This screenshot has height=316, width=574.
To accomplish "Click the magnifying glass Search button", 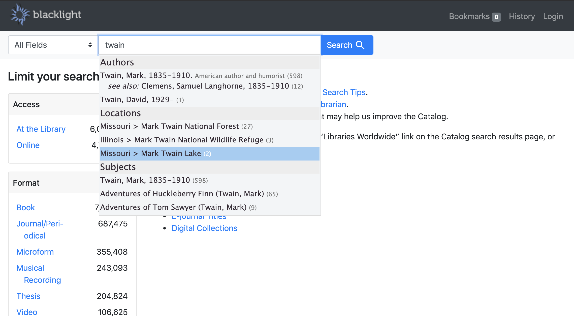I will [x=347, y=45].
